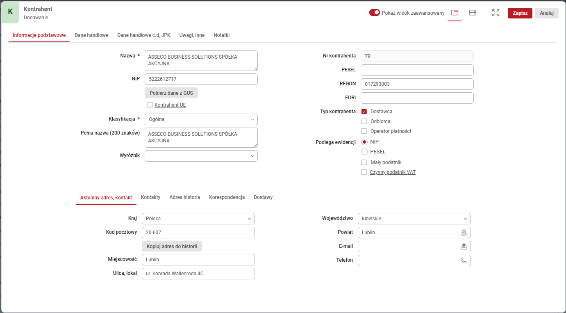Open the Kraj country dropdown
The height and width of the screenshot is (313, 566).
pyautogui.click(x=250, y=218)
